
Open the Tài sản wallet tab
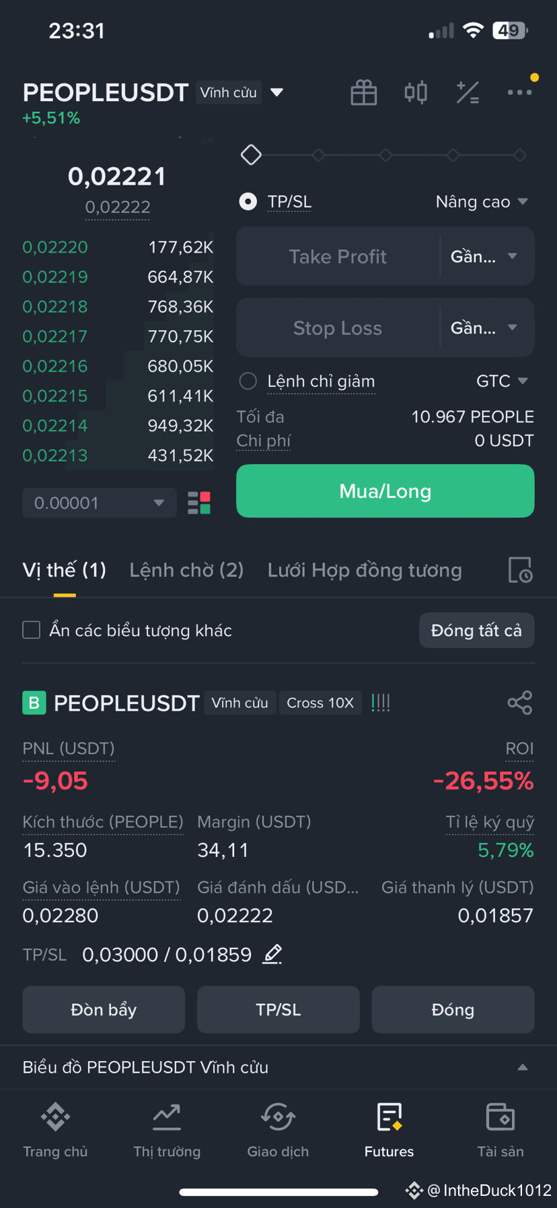click(500, 1131)
